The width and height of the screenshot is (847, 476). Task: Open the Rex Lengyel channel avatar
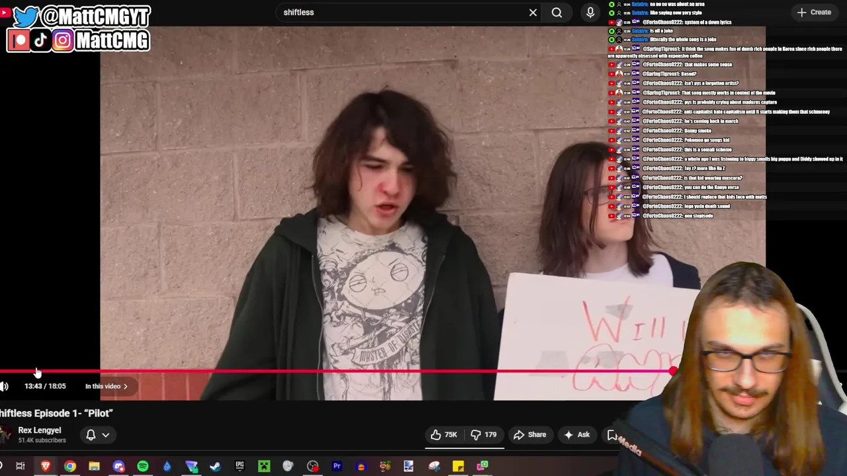point(5,434)
